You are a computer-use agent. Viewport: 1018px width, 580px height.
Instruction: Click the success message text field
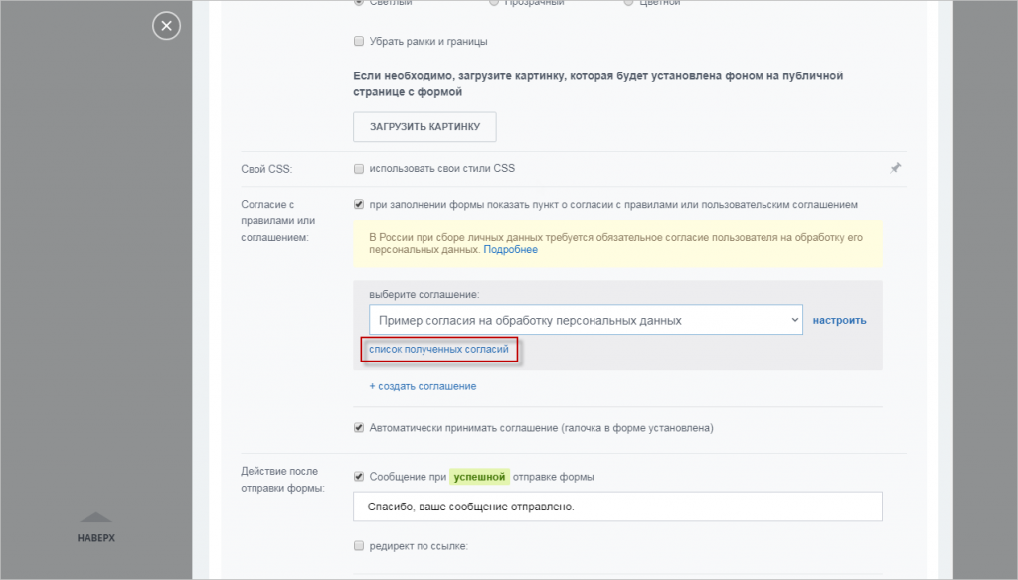(616, 507)
